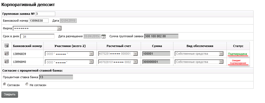Open the account dropdown ending 0002
This screenshot has width=265, height=103.
118,62
